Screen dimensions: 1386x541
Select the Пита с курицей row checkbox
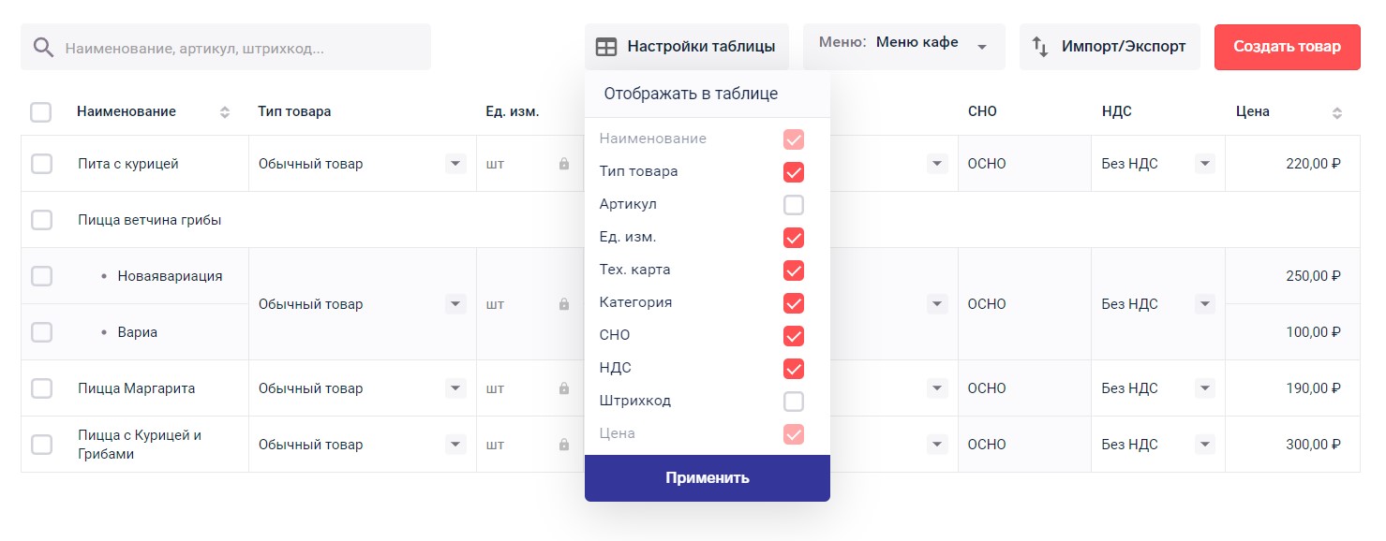41,164
